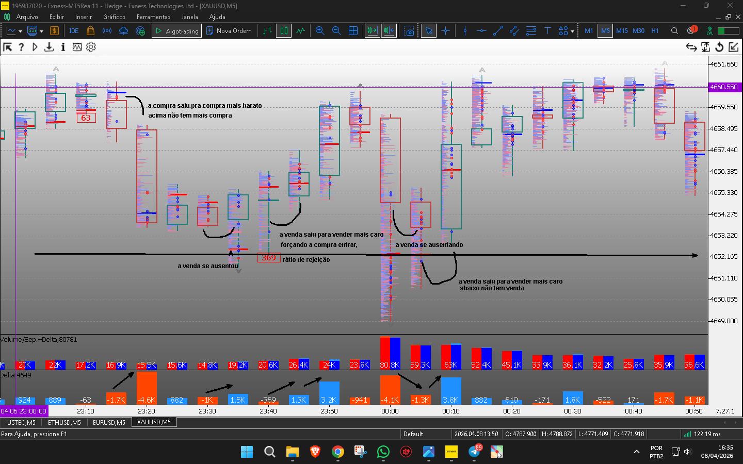Click the horizontal double-arrow icon at chart top right
The width and height of the screenshot is (743, 464).
(x=691, y=47)
